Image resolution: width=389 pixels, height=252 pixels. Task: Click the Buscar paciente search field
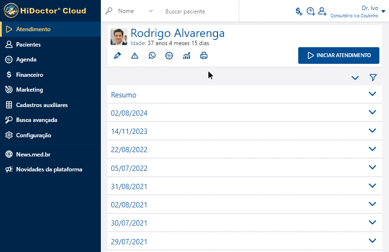(198, 11)
